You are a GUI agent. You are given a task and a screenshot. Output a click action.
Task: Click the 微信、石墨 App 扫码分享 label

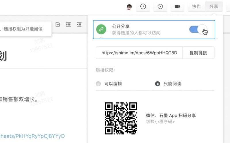(171, 116)
